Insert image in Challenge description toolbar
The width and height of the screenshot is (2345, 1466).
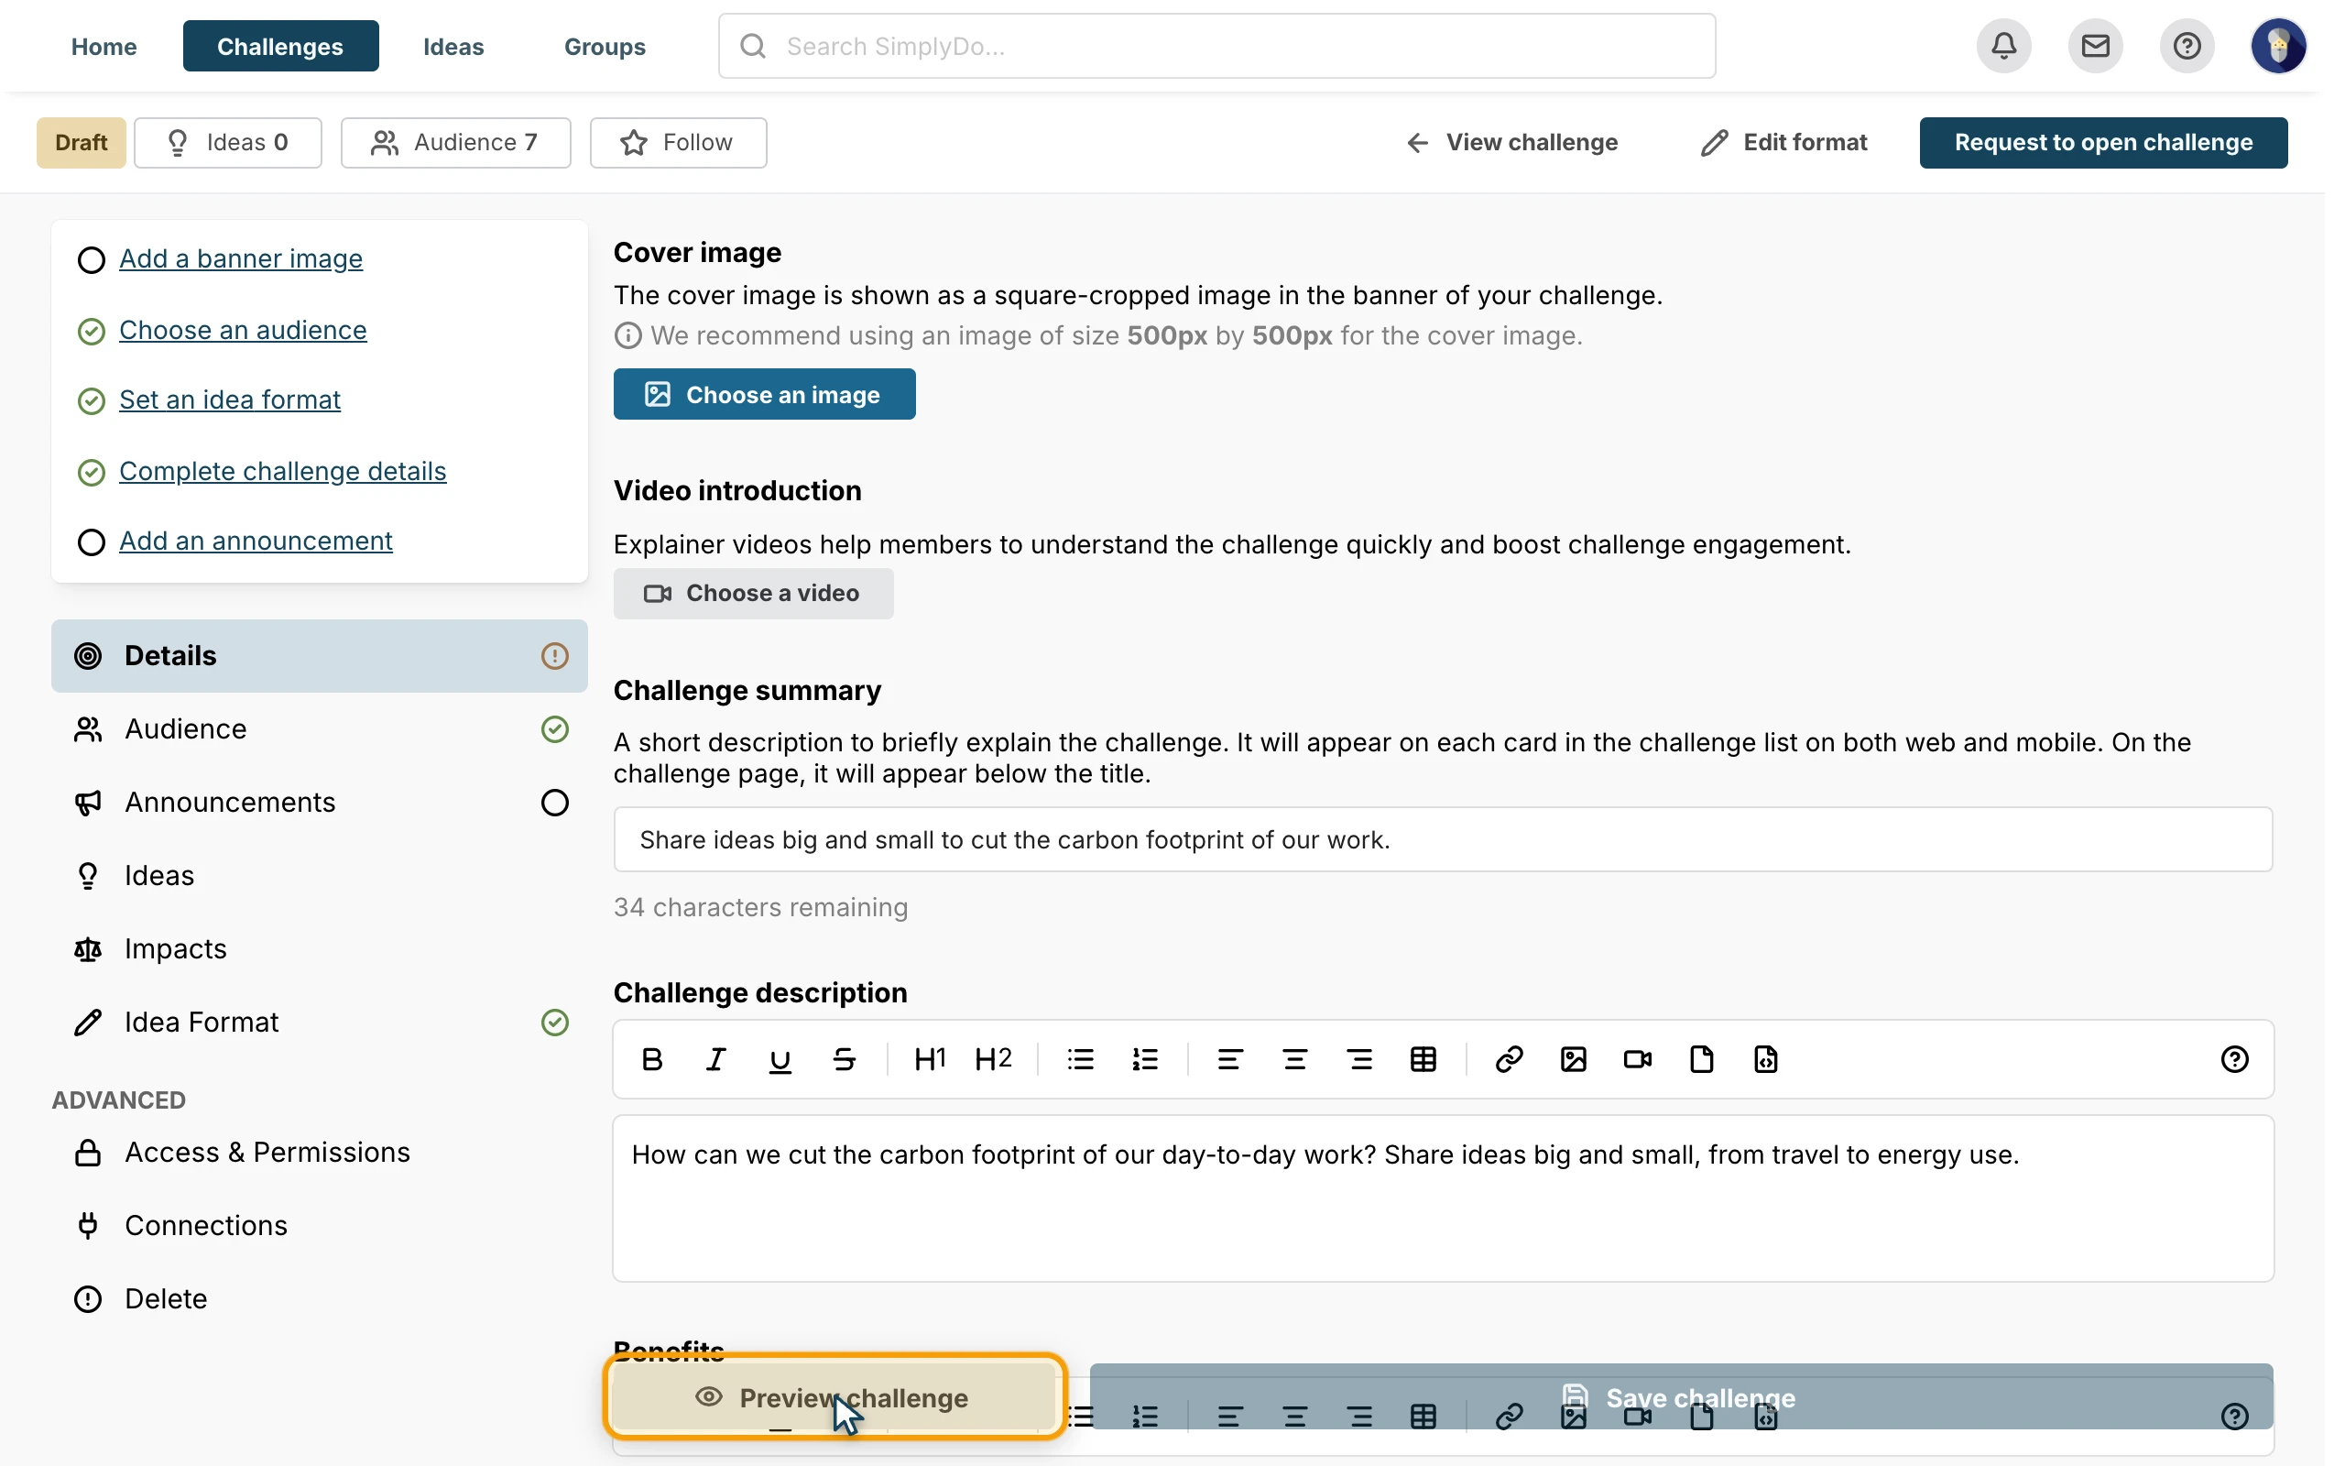pos(1574,1059)
